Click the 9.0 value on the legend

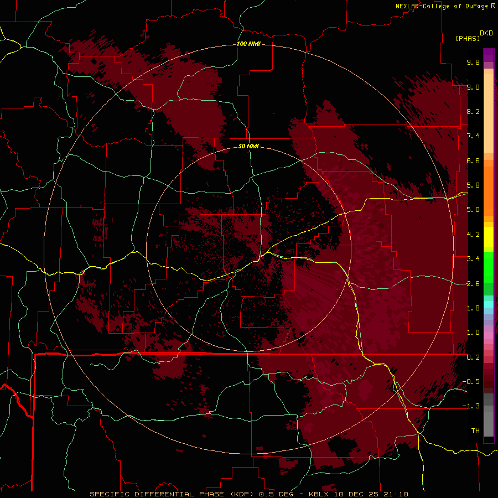473,87
